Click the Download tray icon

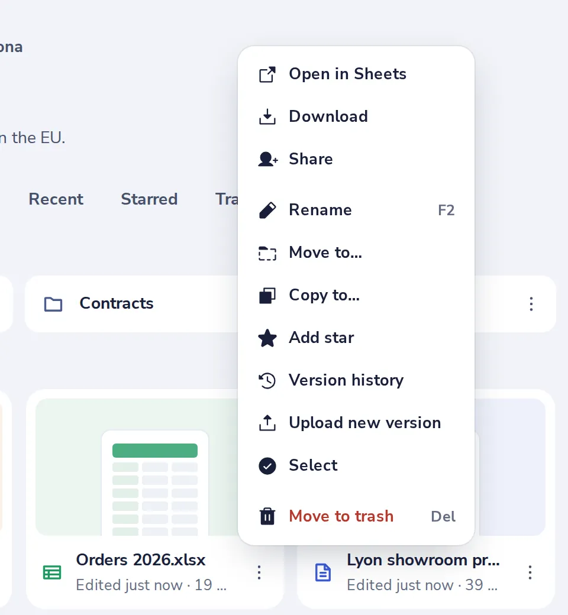tap(267, 117)
